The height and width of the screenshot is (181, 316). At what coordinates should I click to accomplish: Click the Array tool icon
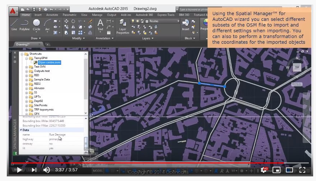(80, 33)
